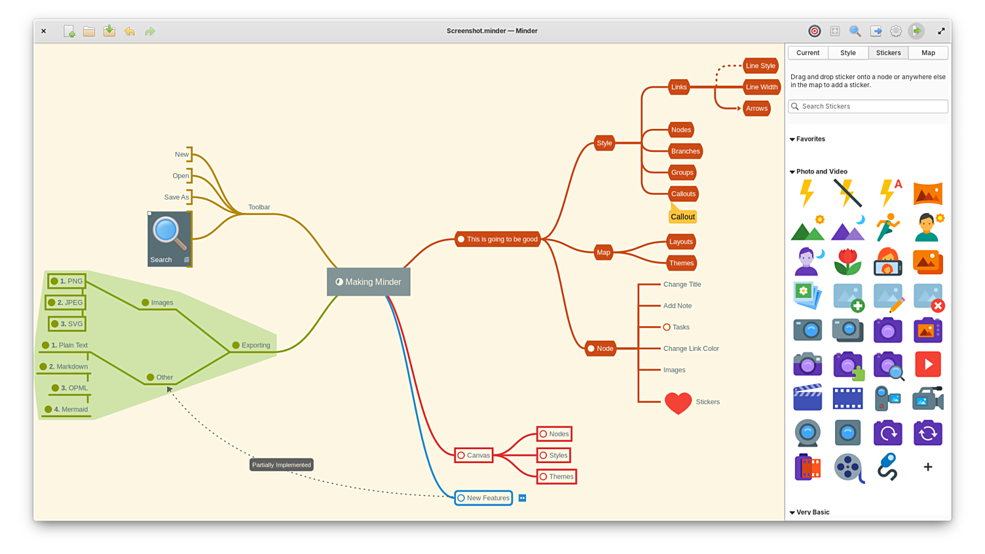Click the Open file folder icon
The width and height of the screenshot is (985, 554).
(89, 31)
